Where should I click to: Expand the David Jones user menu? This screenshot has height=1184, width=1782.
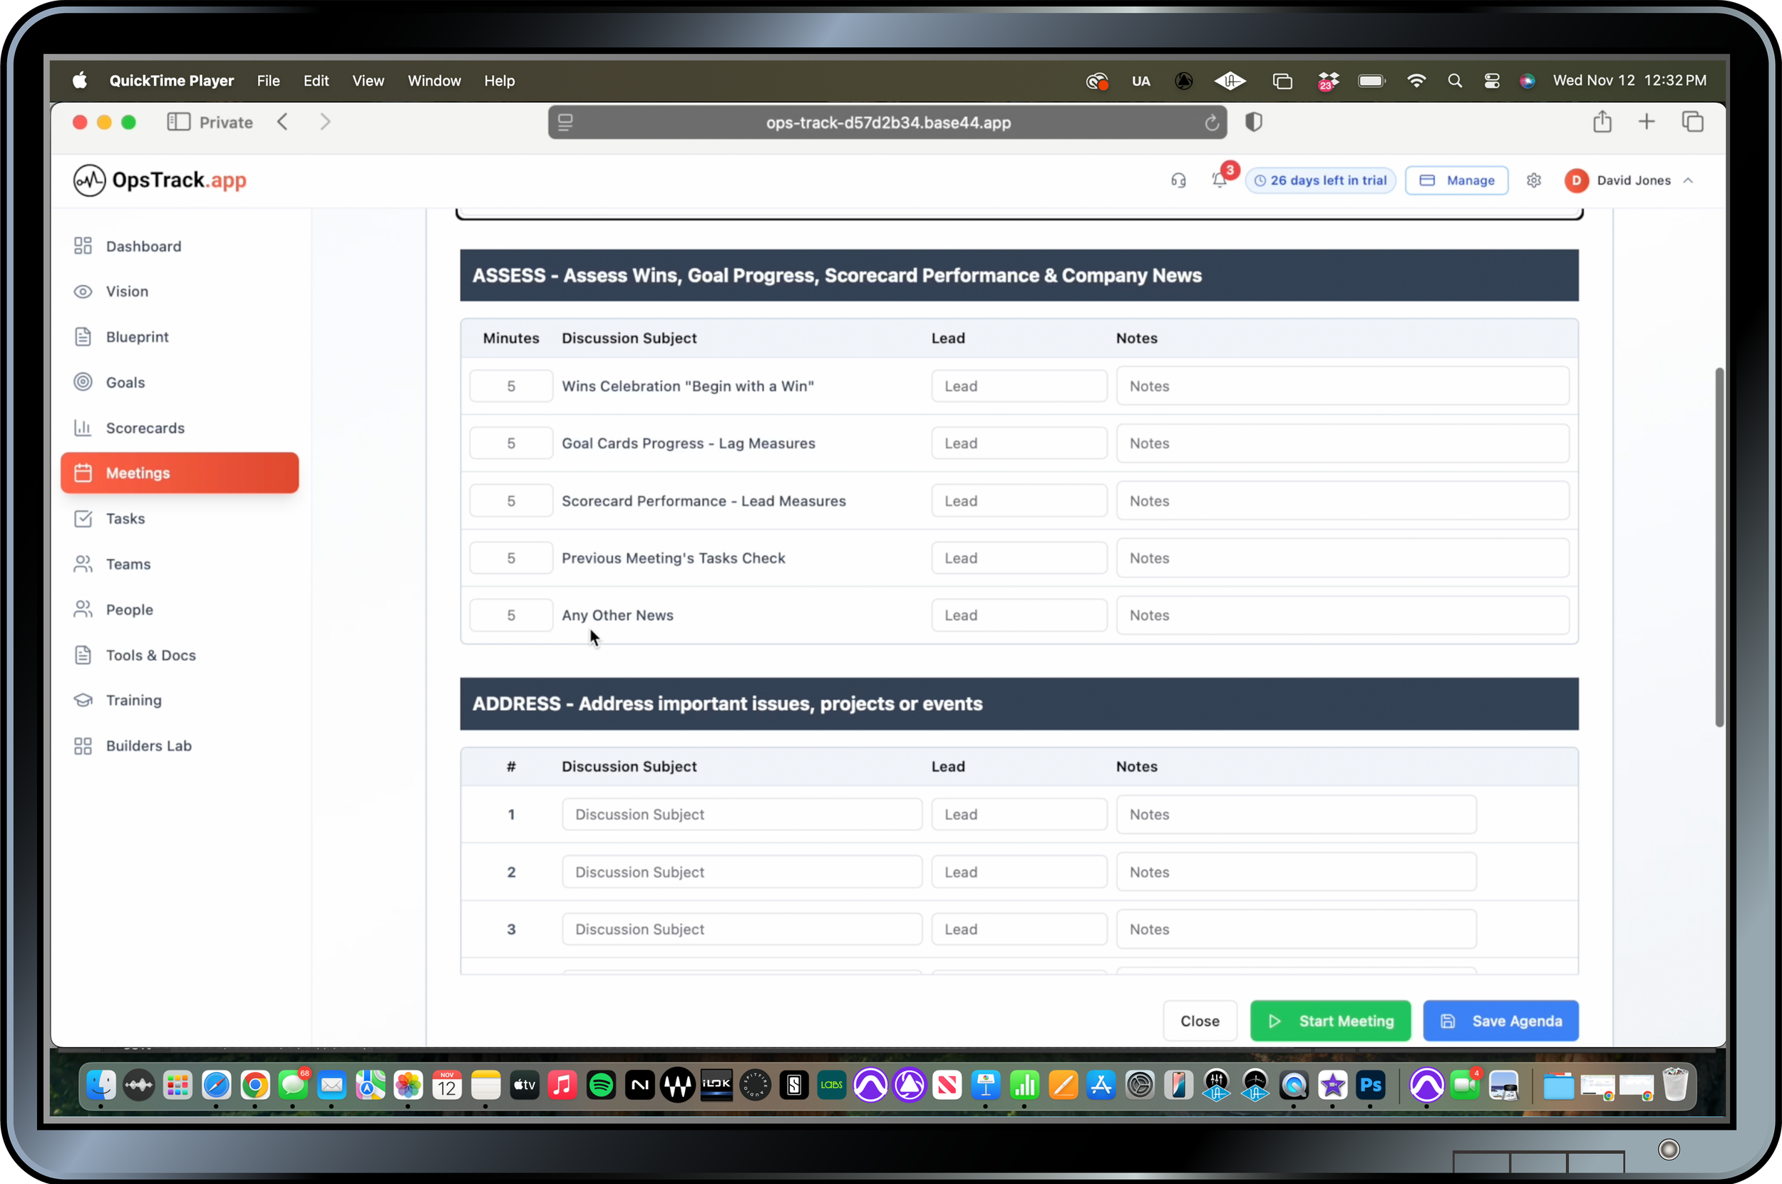(1632, 180)
